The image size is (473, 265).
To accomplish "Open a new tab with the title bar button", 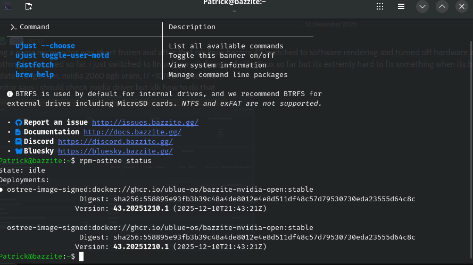I will coord(28,6).
